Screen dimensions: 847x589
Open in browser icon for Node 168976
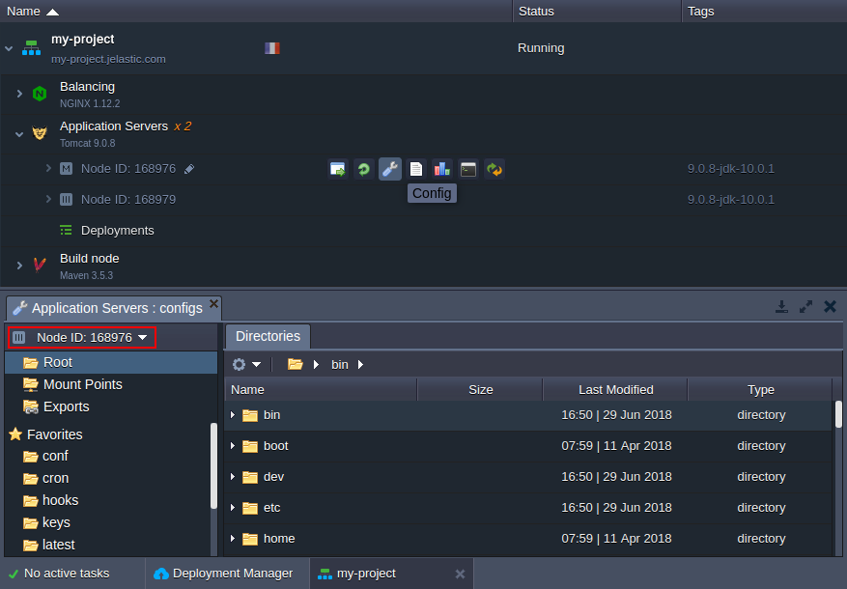(x=338, y=170)
